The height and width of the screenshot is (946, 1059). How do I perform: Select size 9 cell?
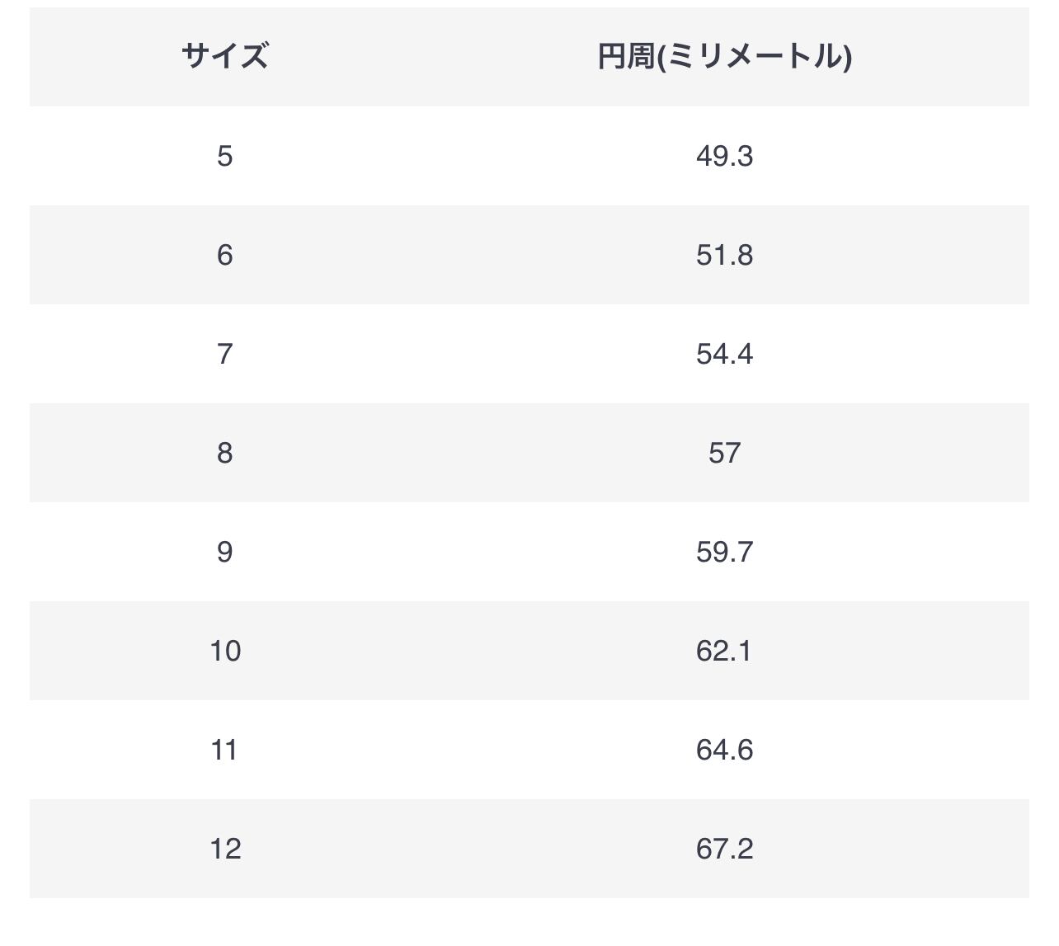pyautogui.click(x=224, y=552)
